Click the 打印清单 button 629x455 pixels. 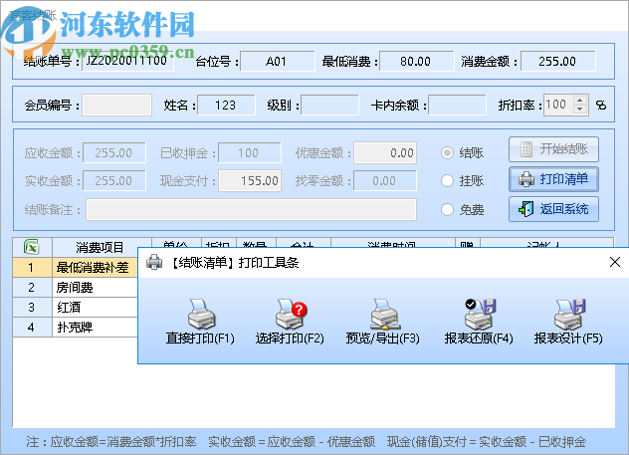[x=553, y=179]
